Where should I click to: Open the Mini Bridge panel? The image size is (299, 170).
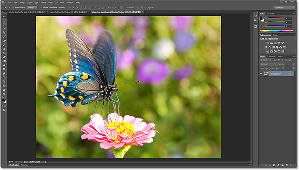coord(14,165)
